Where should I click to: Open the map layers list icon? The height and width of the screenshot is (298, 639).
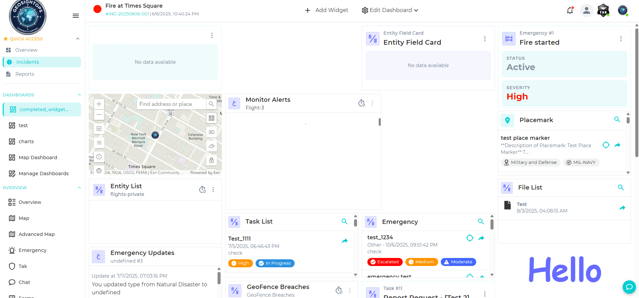click(x=99, y=143)
